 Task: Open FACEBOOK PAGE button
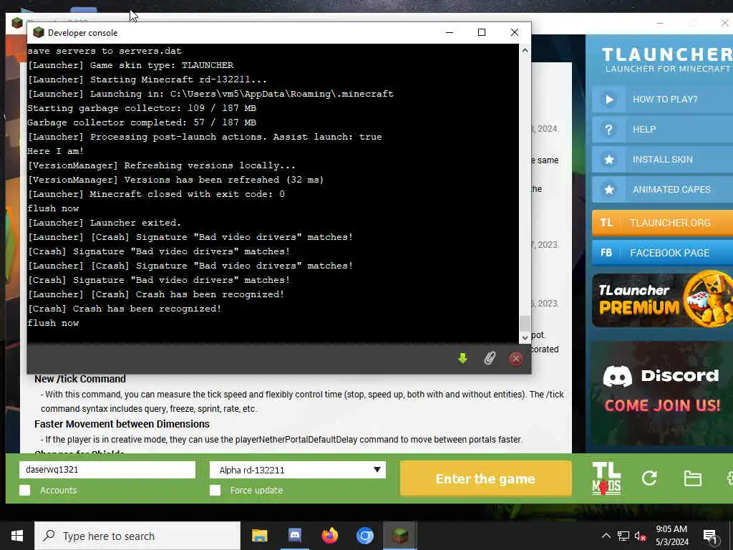pyautogui.click(x=662, y=253)
